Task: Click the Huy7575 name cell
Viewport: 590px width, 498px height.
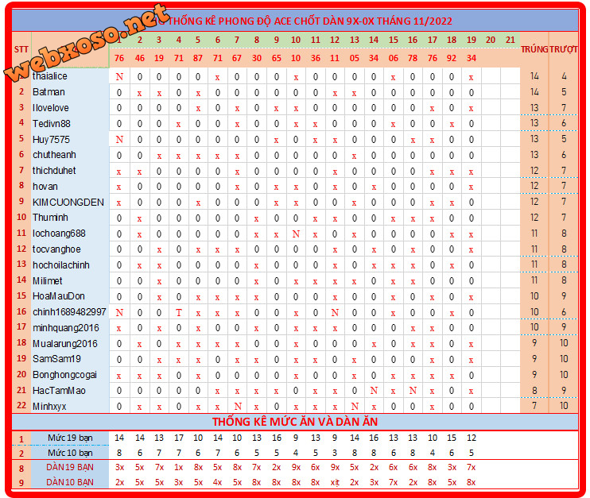Action: pos(51,140)
